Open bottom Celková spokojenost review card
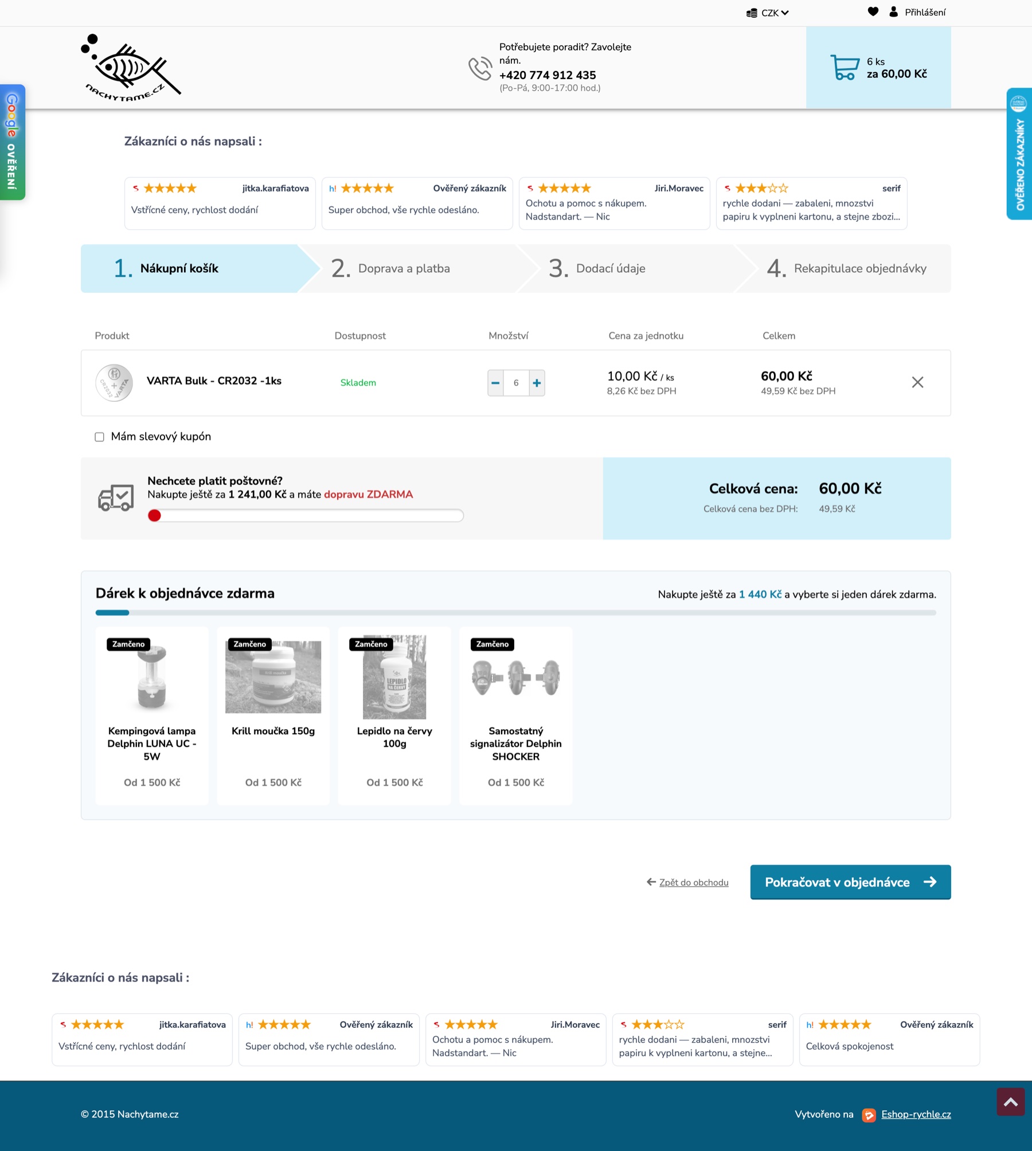 [889, 1040]
